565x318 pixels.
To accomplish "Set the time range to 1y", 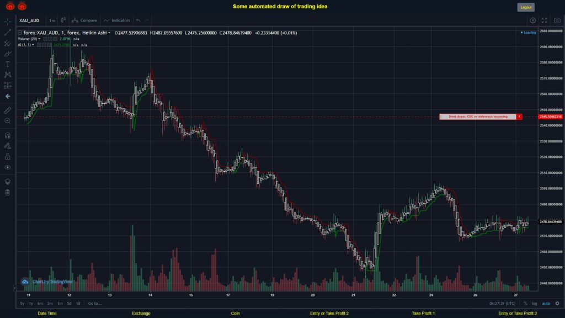I will click(31, 304).
